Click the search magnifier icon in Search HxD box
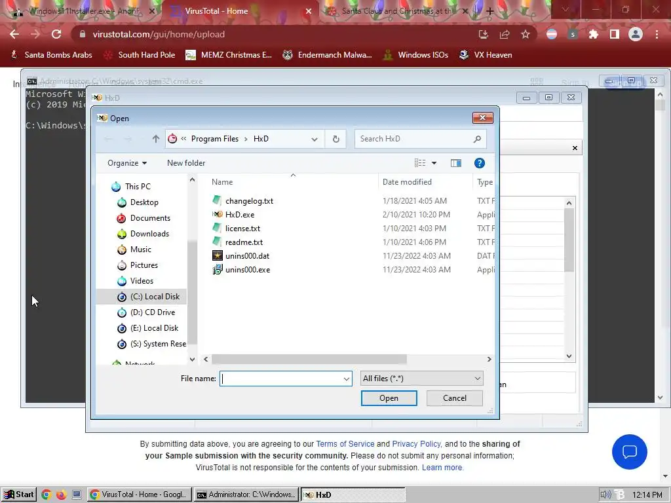The height and width of the screenshot is (503, 671). [x=477, y=139]
